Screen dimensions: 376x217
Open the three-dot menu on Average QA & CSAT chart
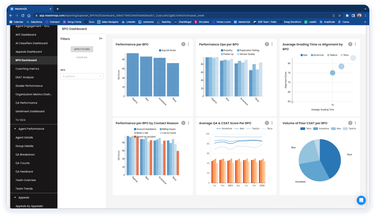click(x=272, y=122)
